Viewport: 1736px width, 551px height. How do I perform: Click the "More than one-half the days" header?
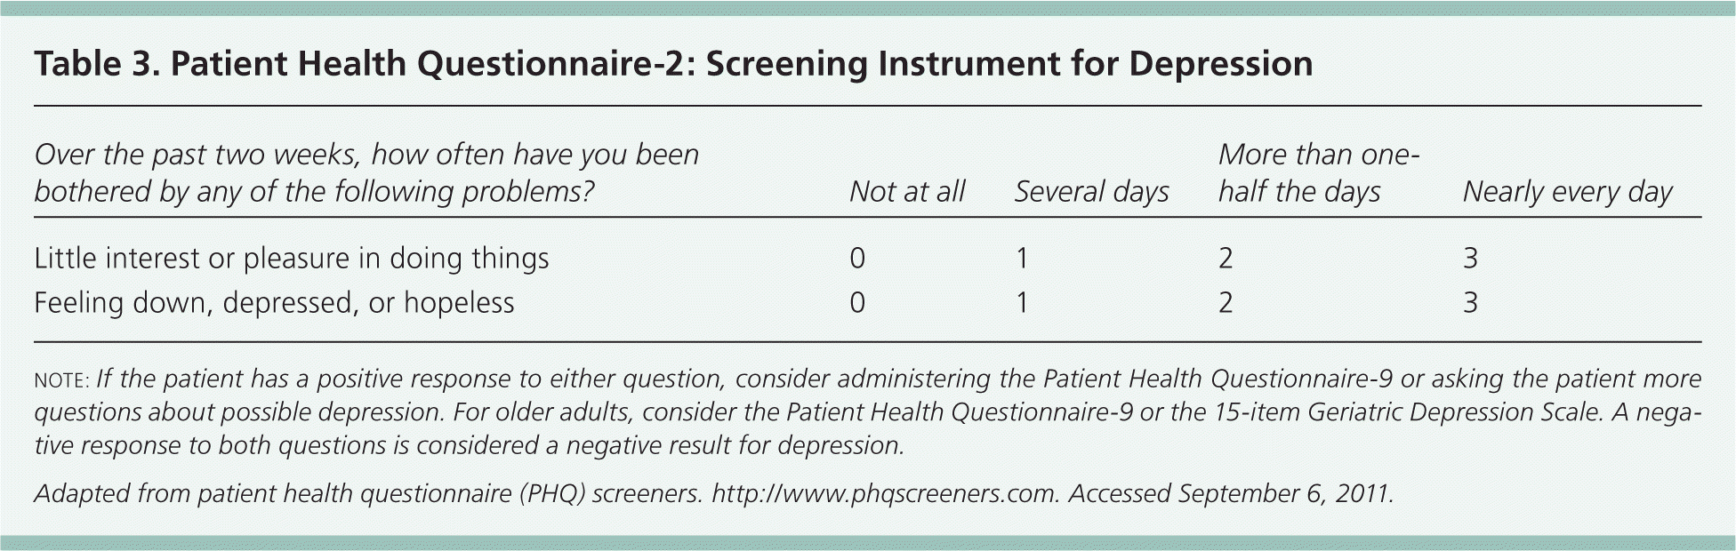[x=1316, y=173]
